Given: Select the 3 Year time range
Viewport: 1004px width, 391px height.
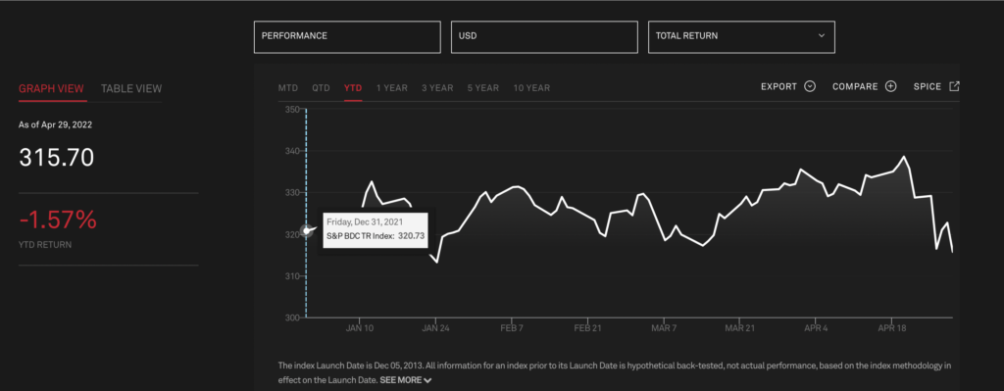Looking at the screenshot, I should (437, 87).
